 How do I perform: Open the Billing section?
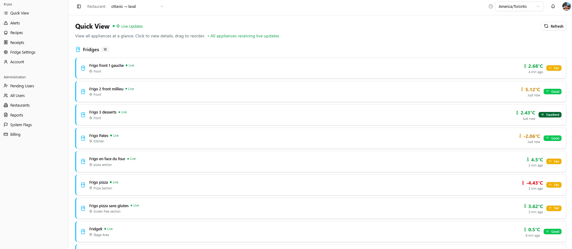(15, 135)
